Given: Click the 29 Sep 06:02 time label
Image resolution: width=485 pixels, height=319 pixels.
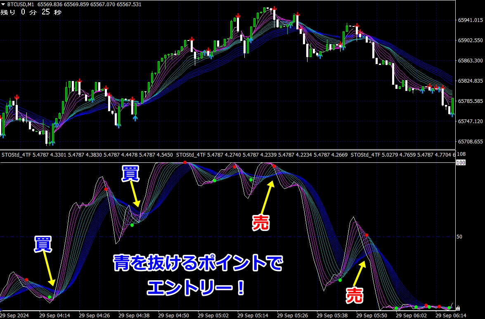Looking at the screenshot, I should (412, 316).
